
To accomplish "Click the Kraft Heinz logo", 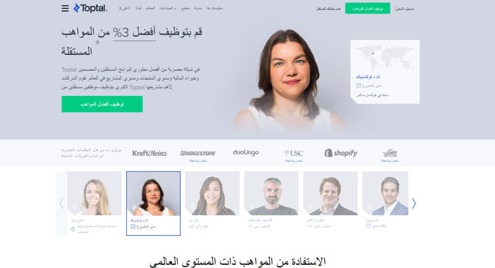I will 150,153.
